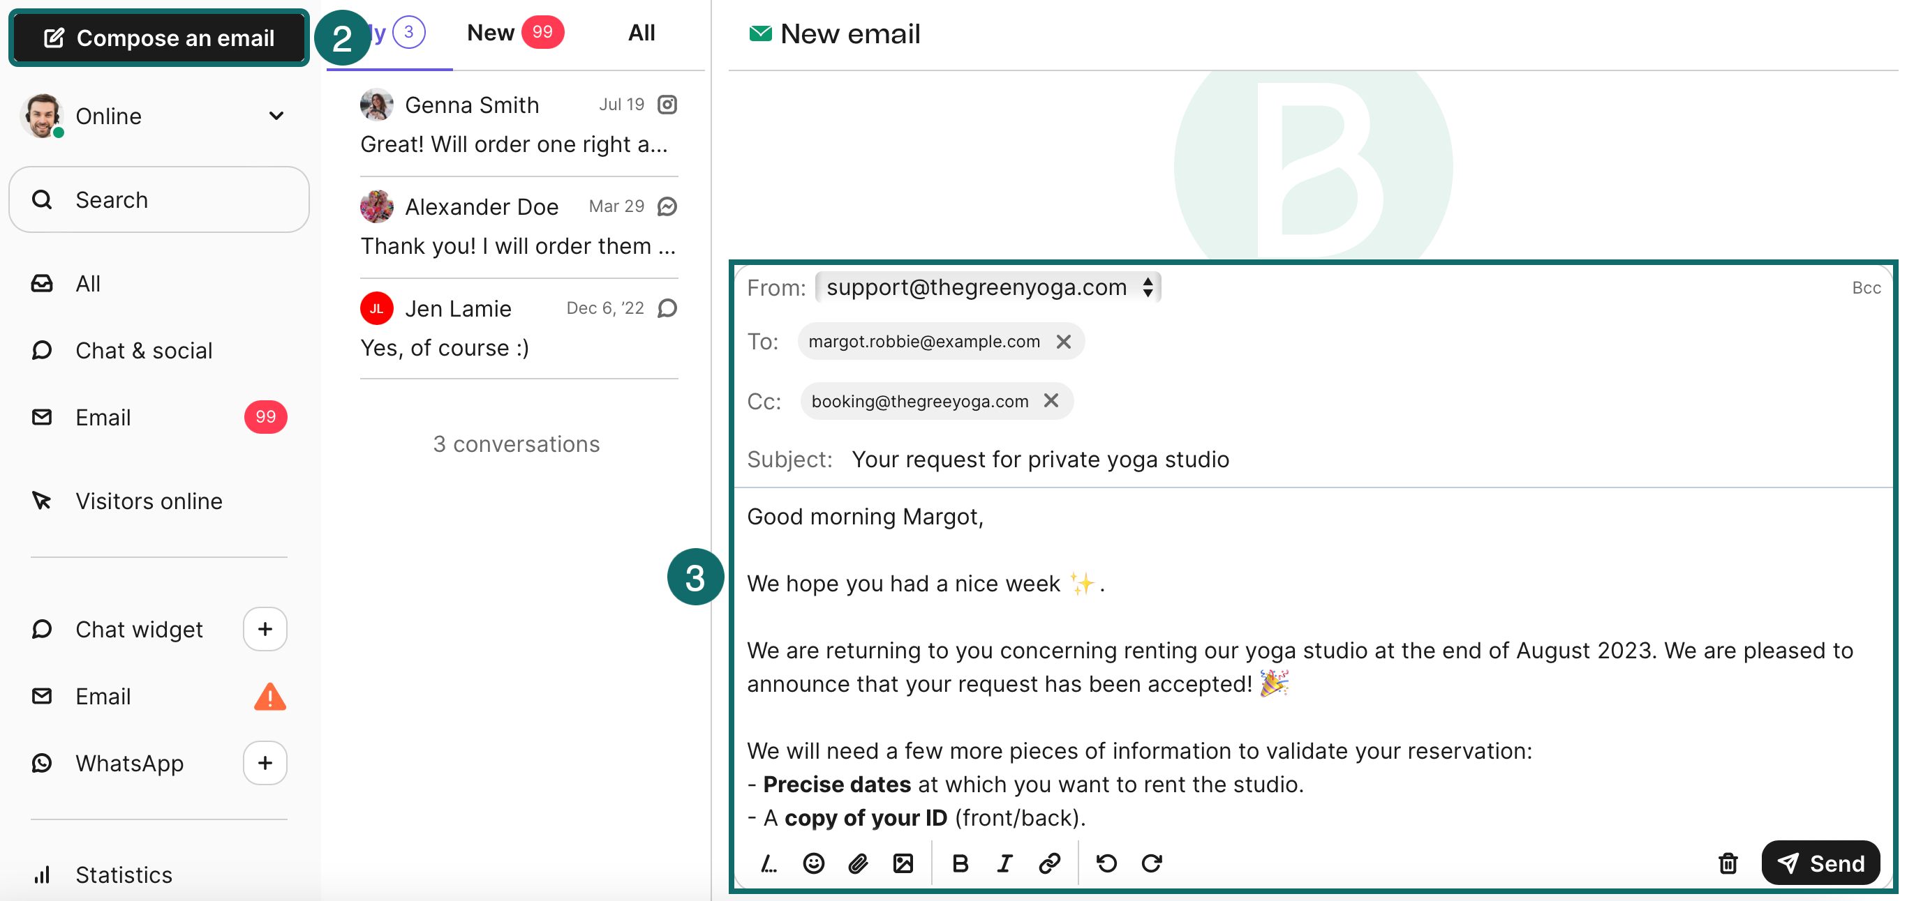Send the email to Margot
The height and width of the screenshot is (901, 1907).
pos(1820,863)
